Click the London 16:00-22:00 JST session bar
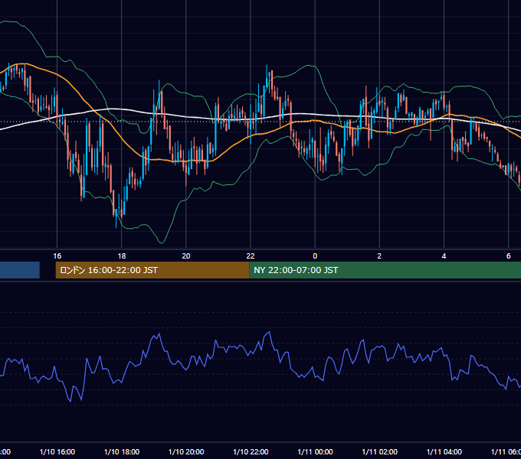Viewport: 521px width, 459px height. (152, 270)
